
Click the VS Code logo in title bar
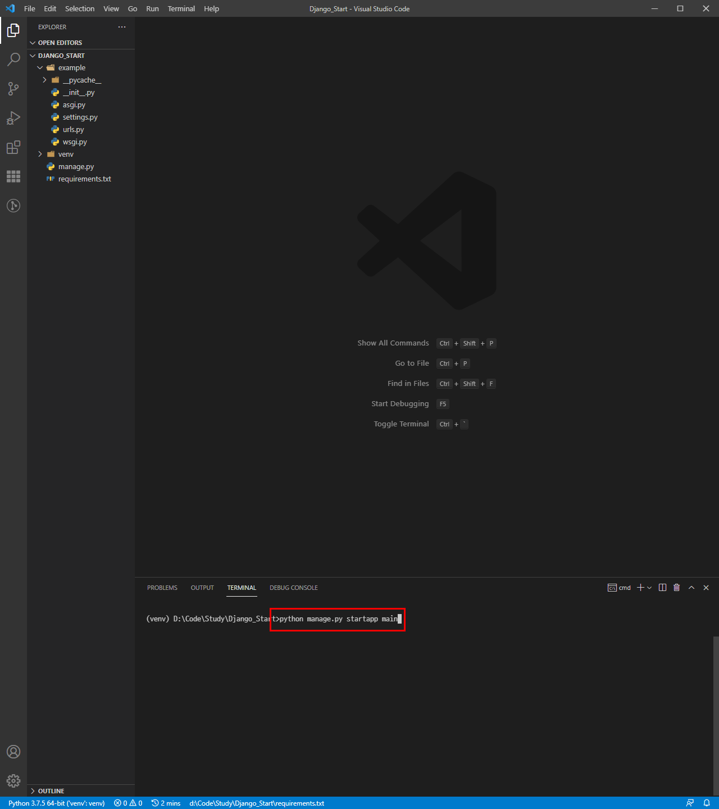10,8
